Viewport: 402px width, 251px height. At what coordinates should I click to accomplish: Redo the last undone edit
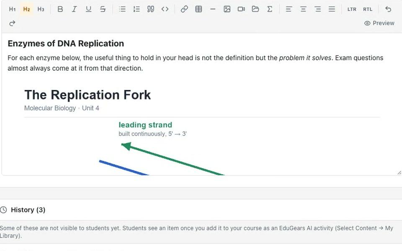pyautogui.click(x=12, y=23)
